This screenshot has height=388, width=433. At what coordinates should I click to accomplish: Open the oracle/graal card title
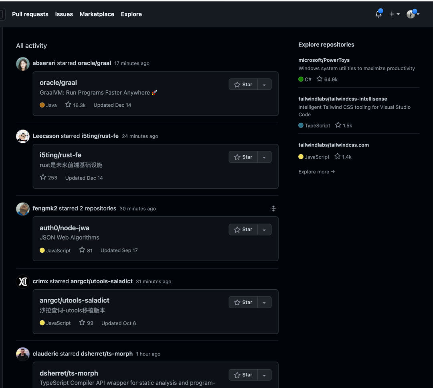pos(58,83)
